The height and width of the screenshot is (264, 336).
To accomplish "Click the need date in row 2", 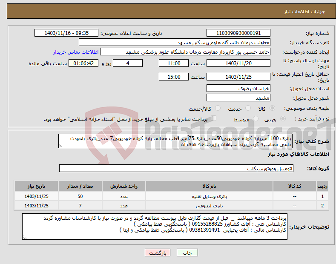I will click(x=37, y=206).
